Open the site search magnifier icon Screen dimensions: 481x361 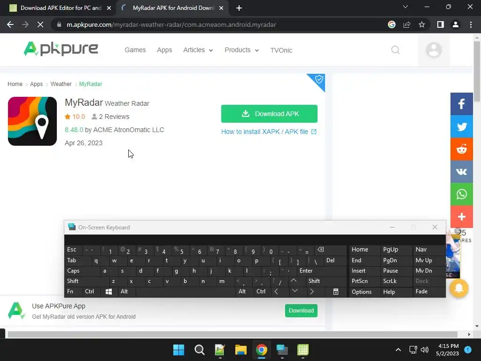[x=396, y=50]
